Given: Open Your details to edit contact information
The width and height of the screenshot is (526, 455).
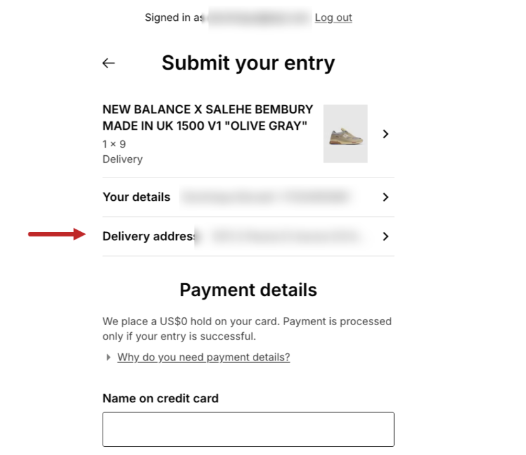Looking at the screenshot, I should pos(247,197).
